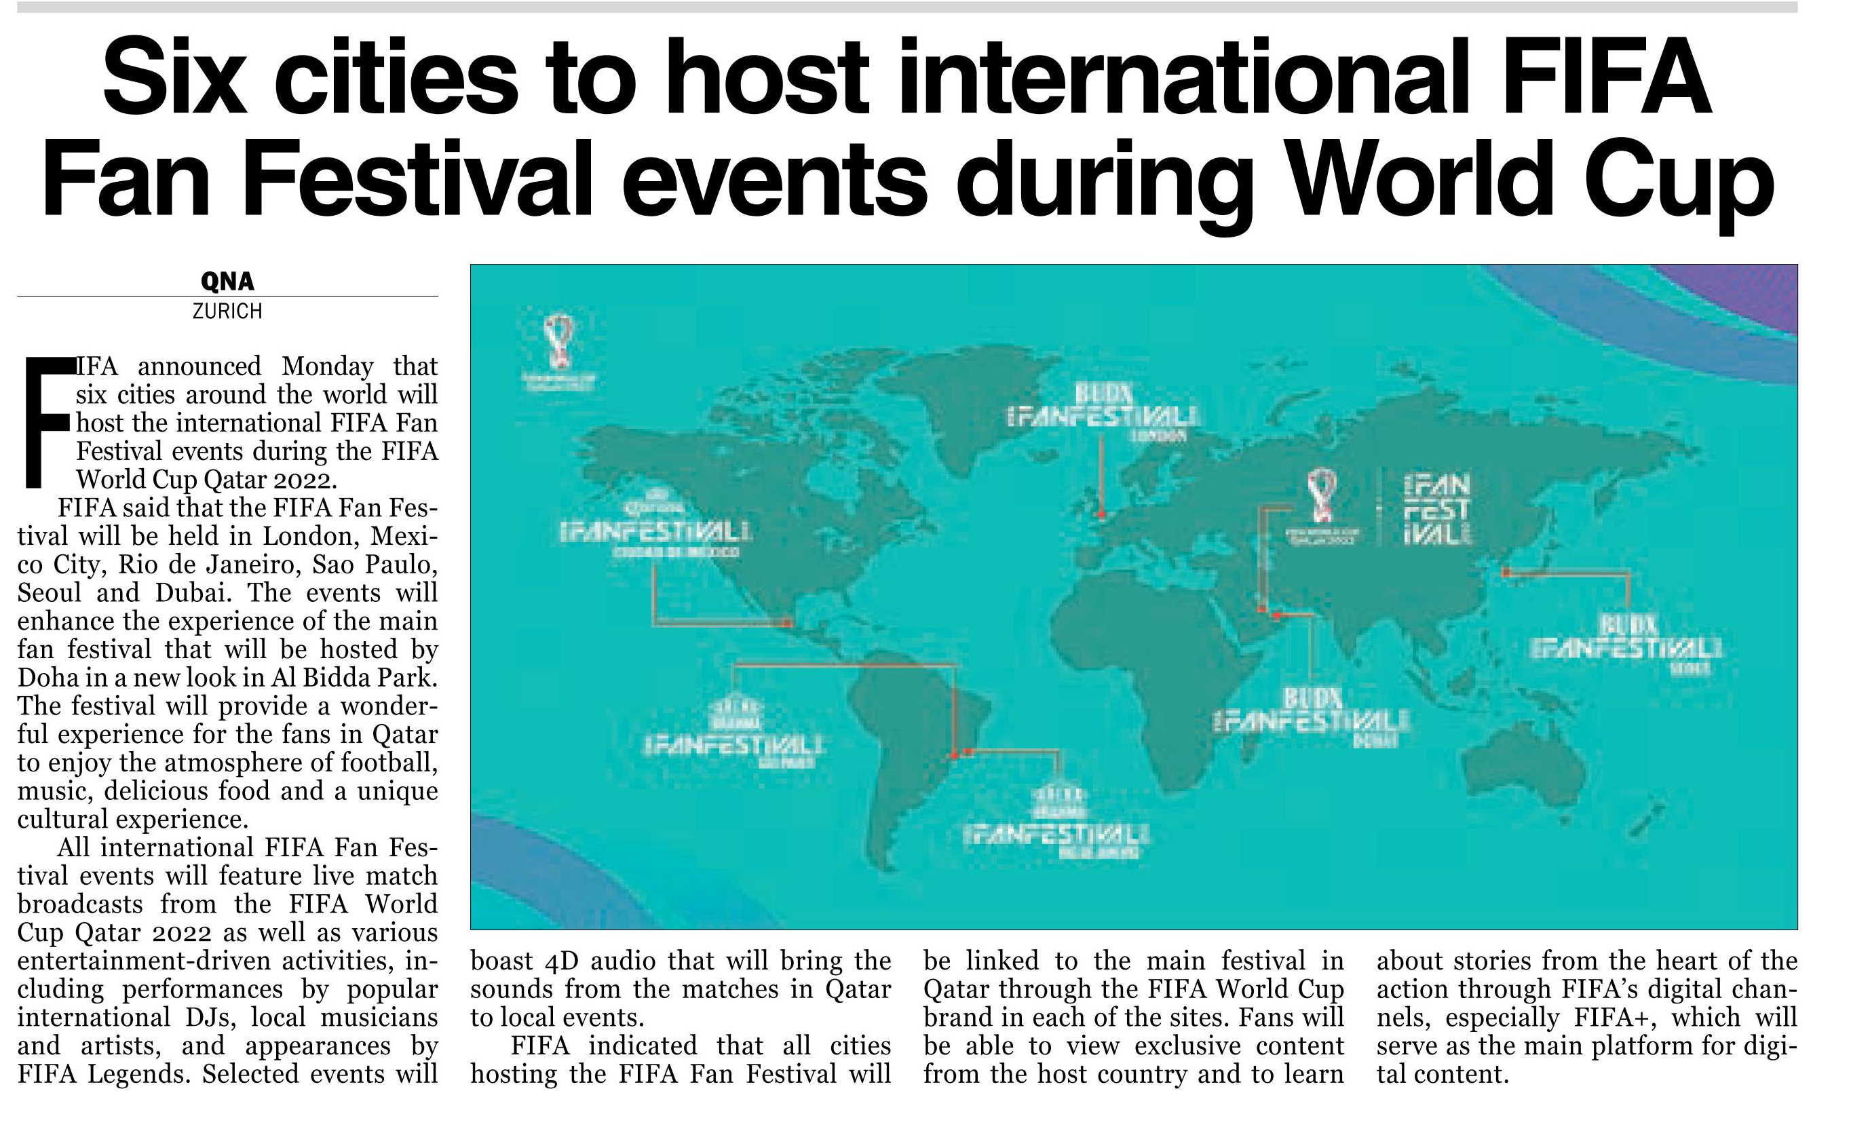Click the Seoul Fan Festival label
This screenshot has width=1851, height=1129.
(1628, 645)
